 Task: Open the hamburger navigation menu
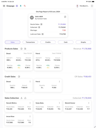coord(4,6)
